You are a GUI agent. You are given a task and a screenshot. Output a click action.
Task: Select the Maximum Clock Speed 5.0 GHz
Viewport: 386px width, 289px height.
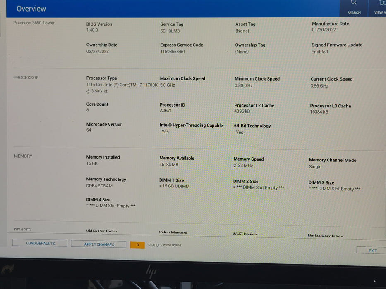[168, 85]
